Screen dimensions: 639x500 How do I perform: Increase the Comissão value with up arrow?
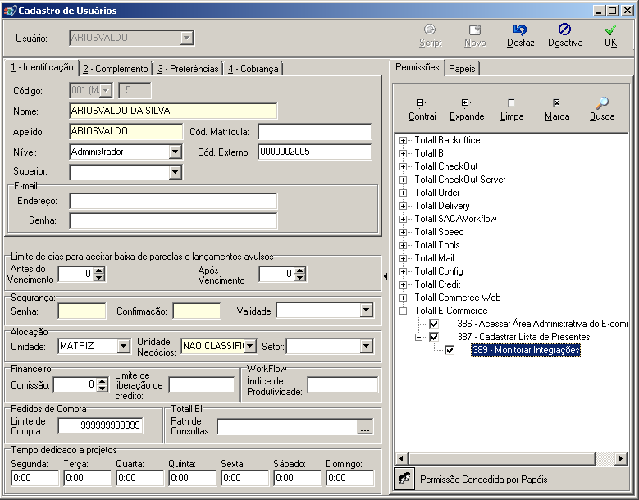(103, 380)
